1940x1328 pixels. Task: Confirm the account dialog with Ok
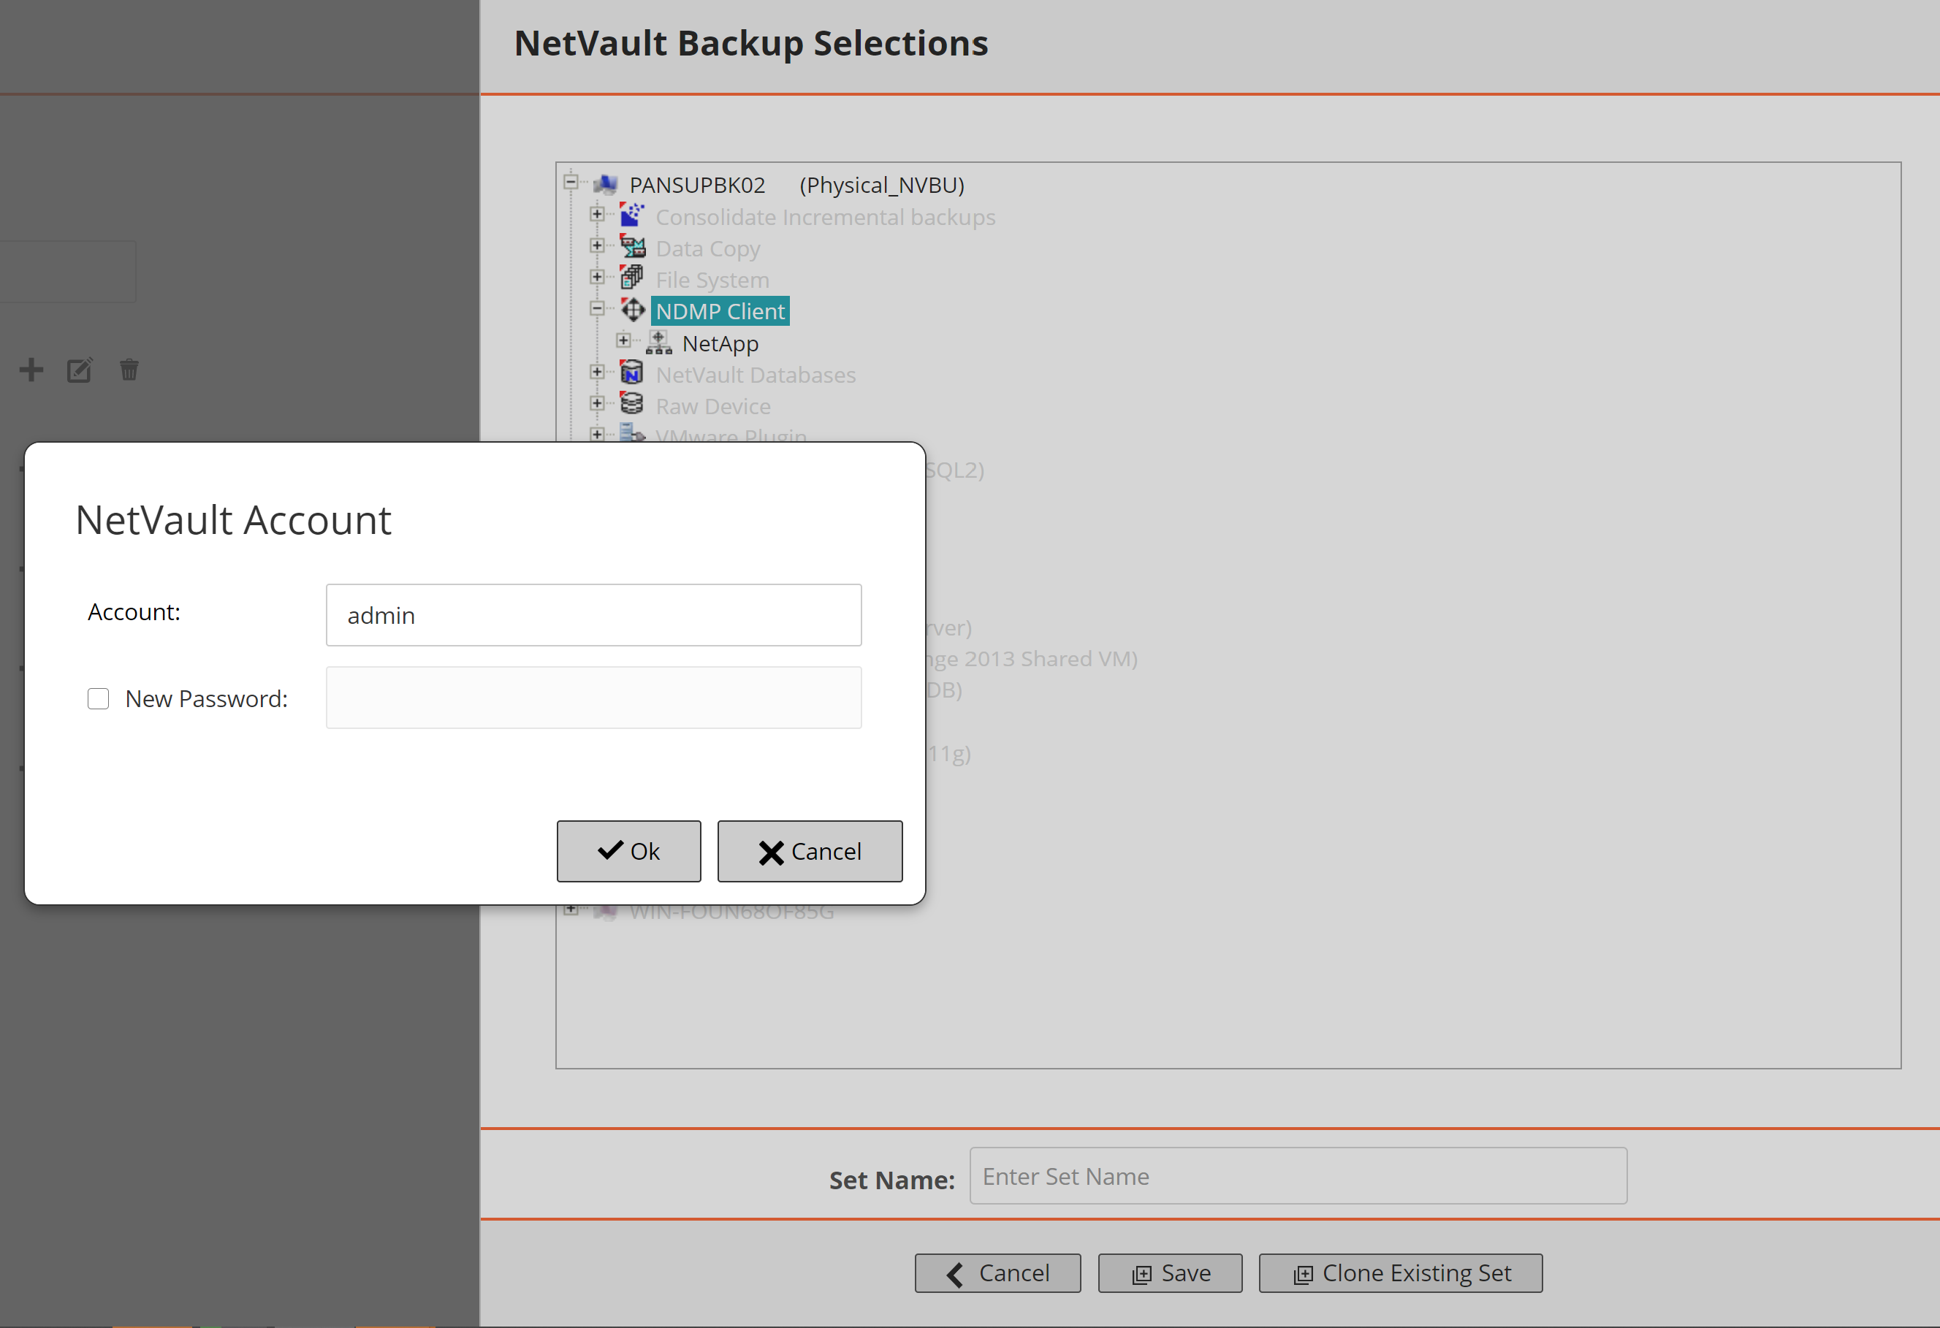click(x=628, y=850)
